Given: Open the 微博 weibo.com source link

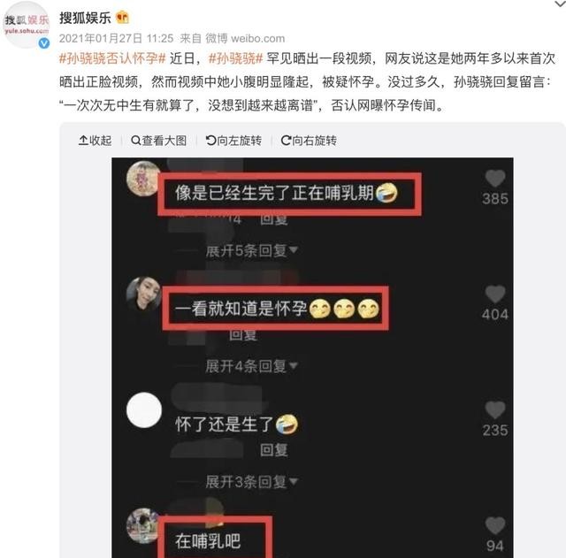Looking at the screenshot, I should 245,38.
